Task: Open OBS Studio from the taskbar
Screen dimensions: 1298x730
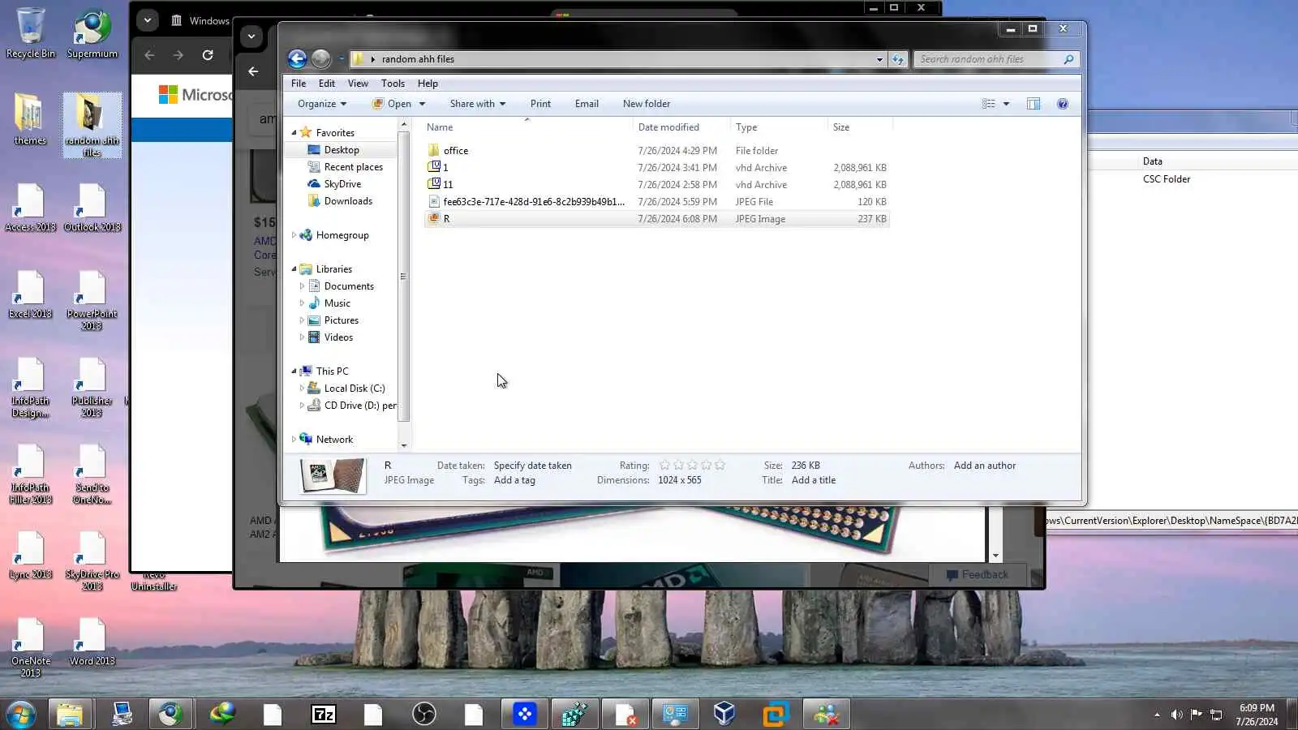Action: pos(424,715)
